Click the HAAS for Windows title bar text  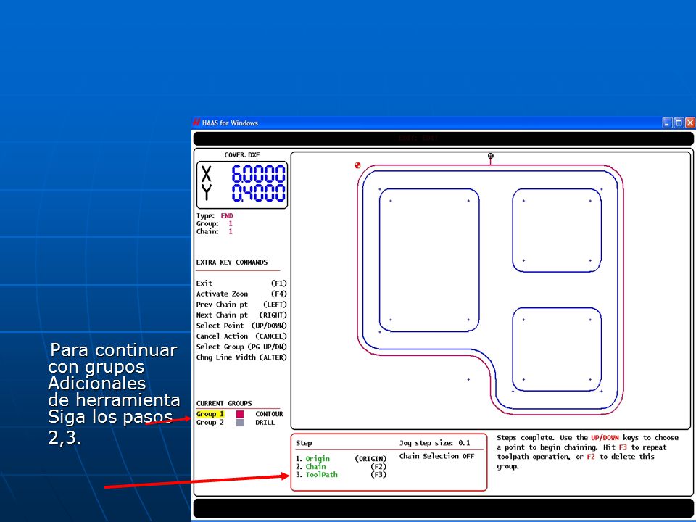[x=230, y=123]
